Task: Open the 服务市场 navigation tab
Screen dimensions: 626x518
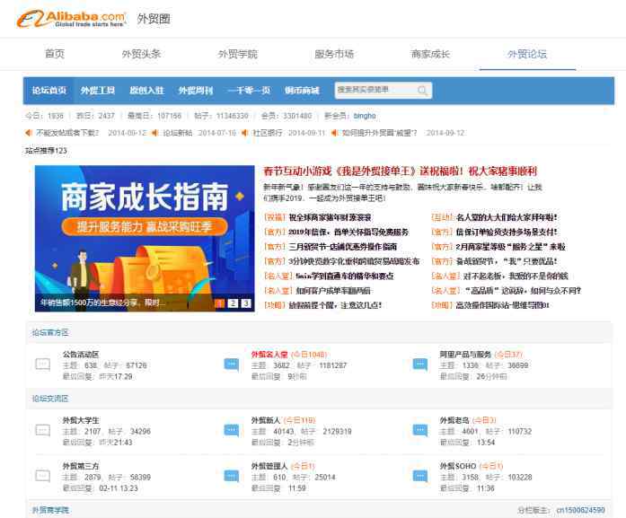Action: coord(333,54)
